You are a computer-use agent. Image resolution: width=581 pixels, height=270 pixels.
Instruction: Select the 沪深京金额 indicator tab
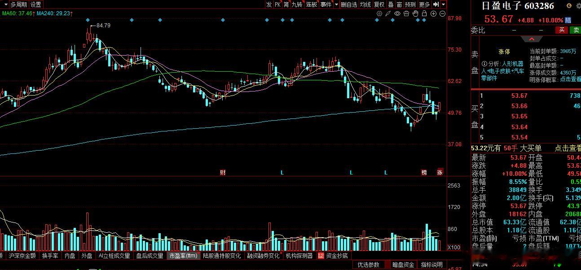pos(22,256)
